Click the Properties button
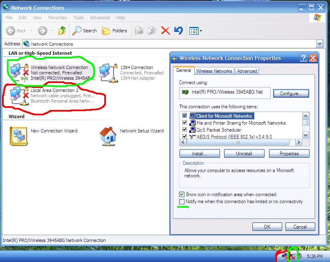330x262 pixels. point(289,154)
